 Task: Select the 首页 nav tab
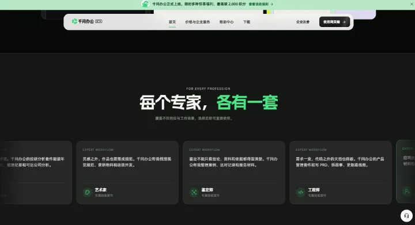point(172,22)
